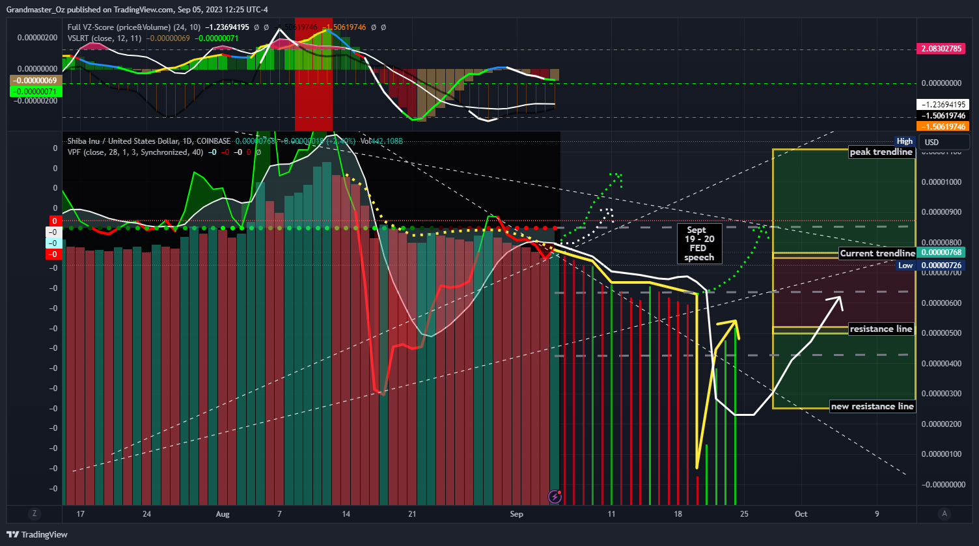Select the VSLRT (close, 12, 11) indicator legend
979x546 pixels.
pos(105,38)
